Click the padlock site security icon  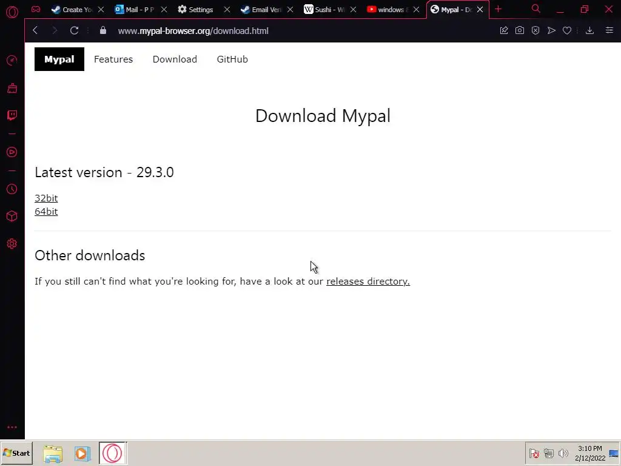point(103,30)
